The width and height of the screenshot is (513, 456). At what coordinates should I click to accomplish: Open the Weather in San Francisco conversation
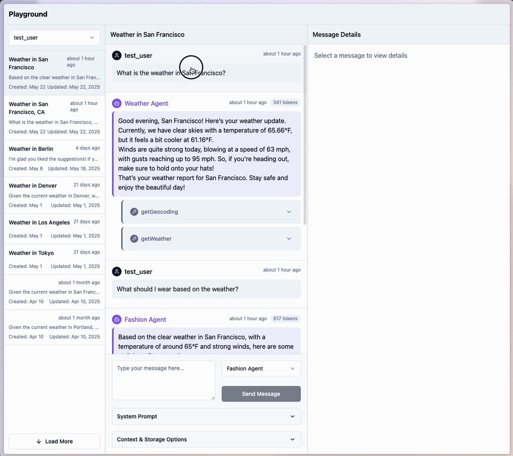pos(55,73)
